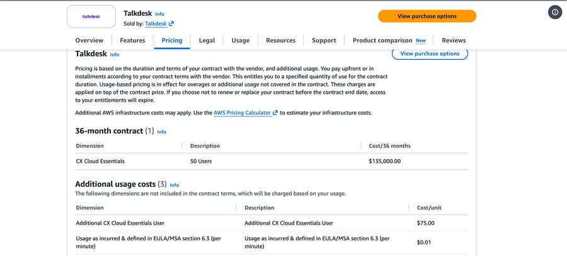Click external link icon after AWS Pricing Calculator
The image size is (567, 256).
click(275, 113)
